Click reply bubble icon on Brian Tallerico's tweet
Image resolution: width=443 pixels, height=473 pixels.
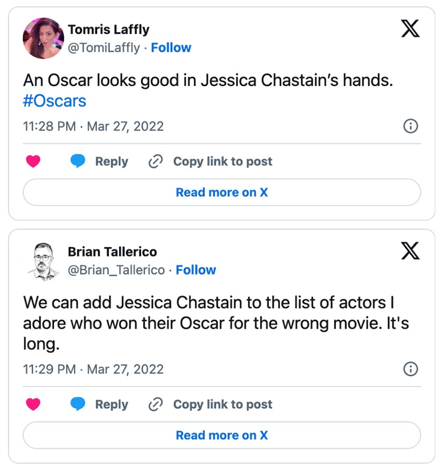coord(78,404)
